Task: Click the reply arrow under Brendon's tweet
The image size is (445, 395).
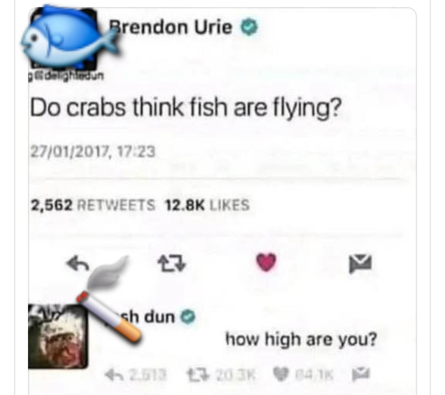Action: [78, 264]
